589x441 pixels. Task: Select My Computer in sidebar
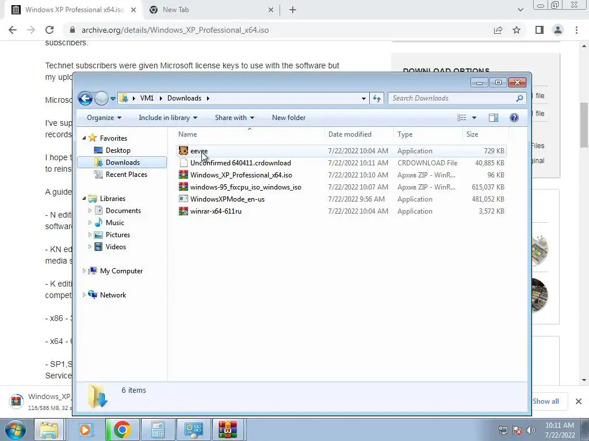click(x=121, y=271)
